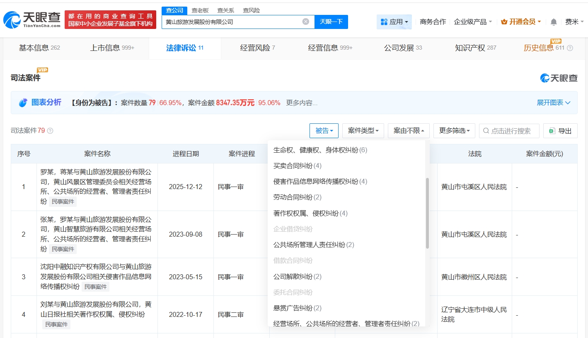This screenshot has width=588, height=338.
Task: Clear the search box text
Action: pyautogui.click(x=306, y=22)
